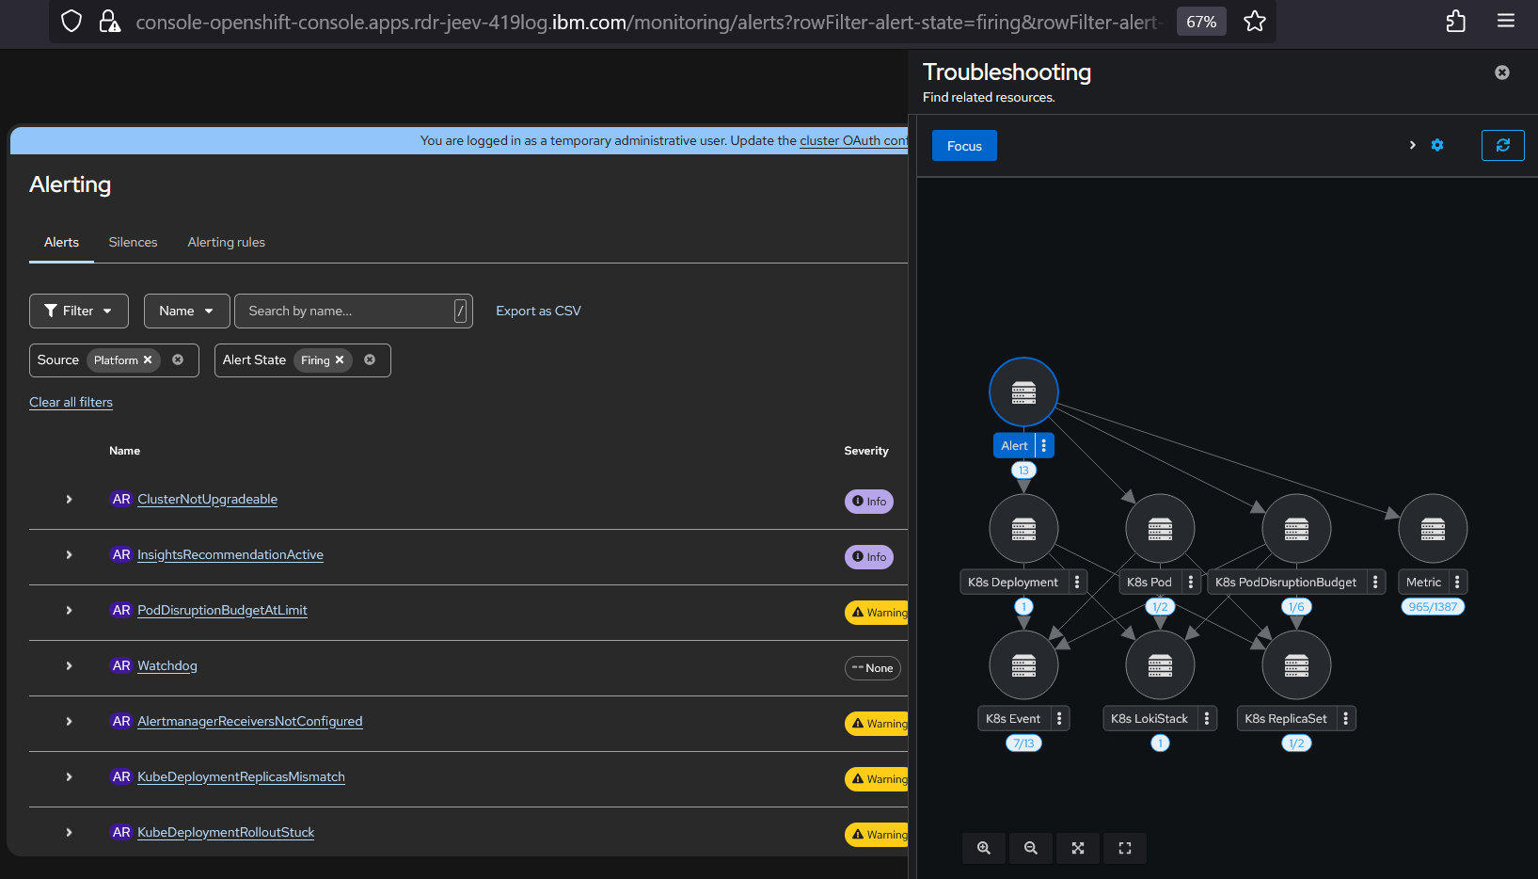1538x879 pixels.
Task: Open K8s LokiStack kebab menu
Action: [1207, 718]
